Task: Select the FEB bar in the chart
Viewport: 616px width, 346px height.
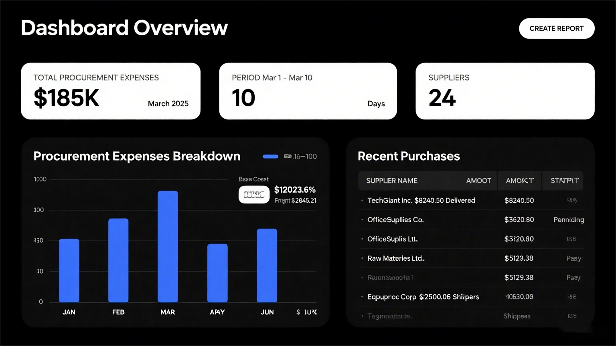Action: [x=118, y=260]
